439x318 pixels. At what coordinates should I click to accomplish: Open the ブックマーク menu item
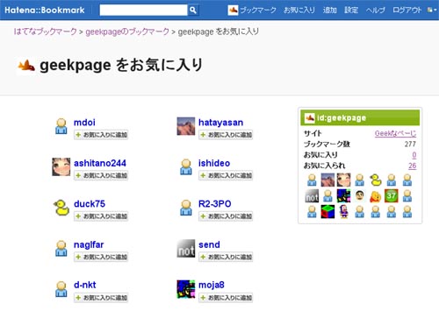coord(258,11)
